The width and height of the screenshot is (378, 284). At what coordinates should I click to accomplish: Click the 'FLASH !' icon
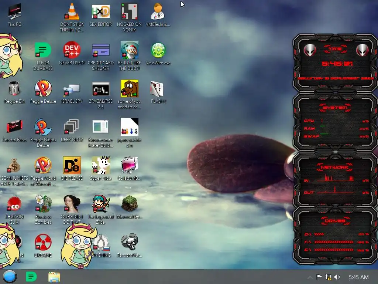pyautogui.click(x=158, y=92)
